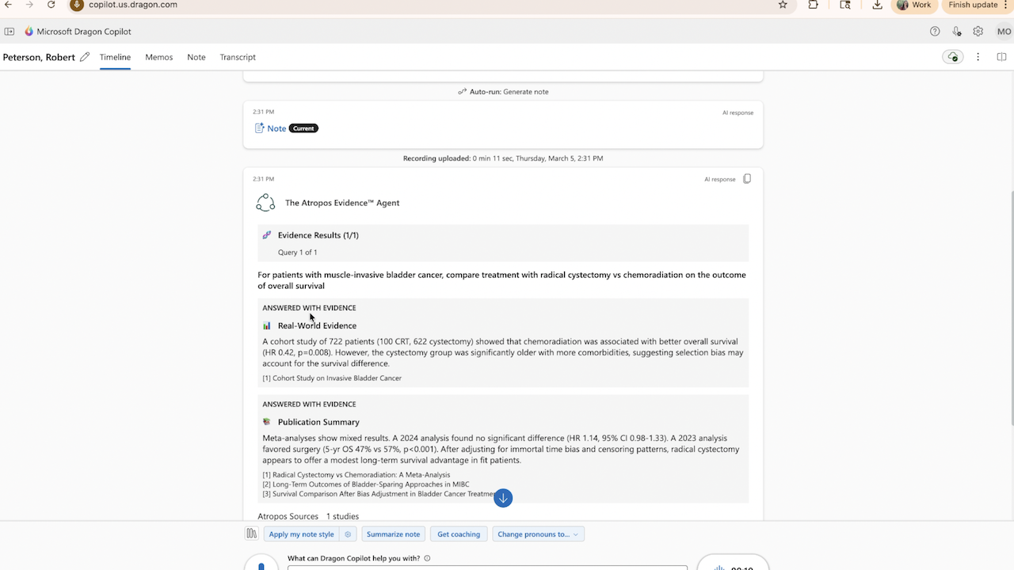1014x570 pixels.
Task: Click the edit pencil next to Peterson, Robert
Action: click(85, 57)
